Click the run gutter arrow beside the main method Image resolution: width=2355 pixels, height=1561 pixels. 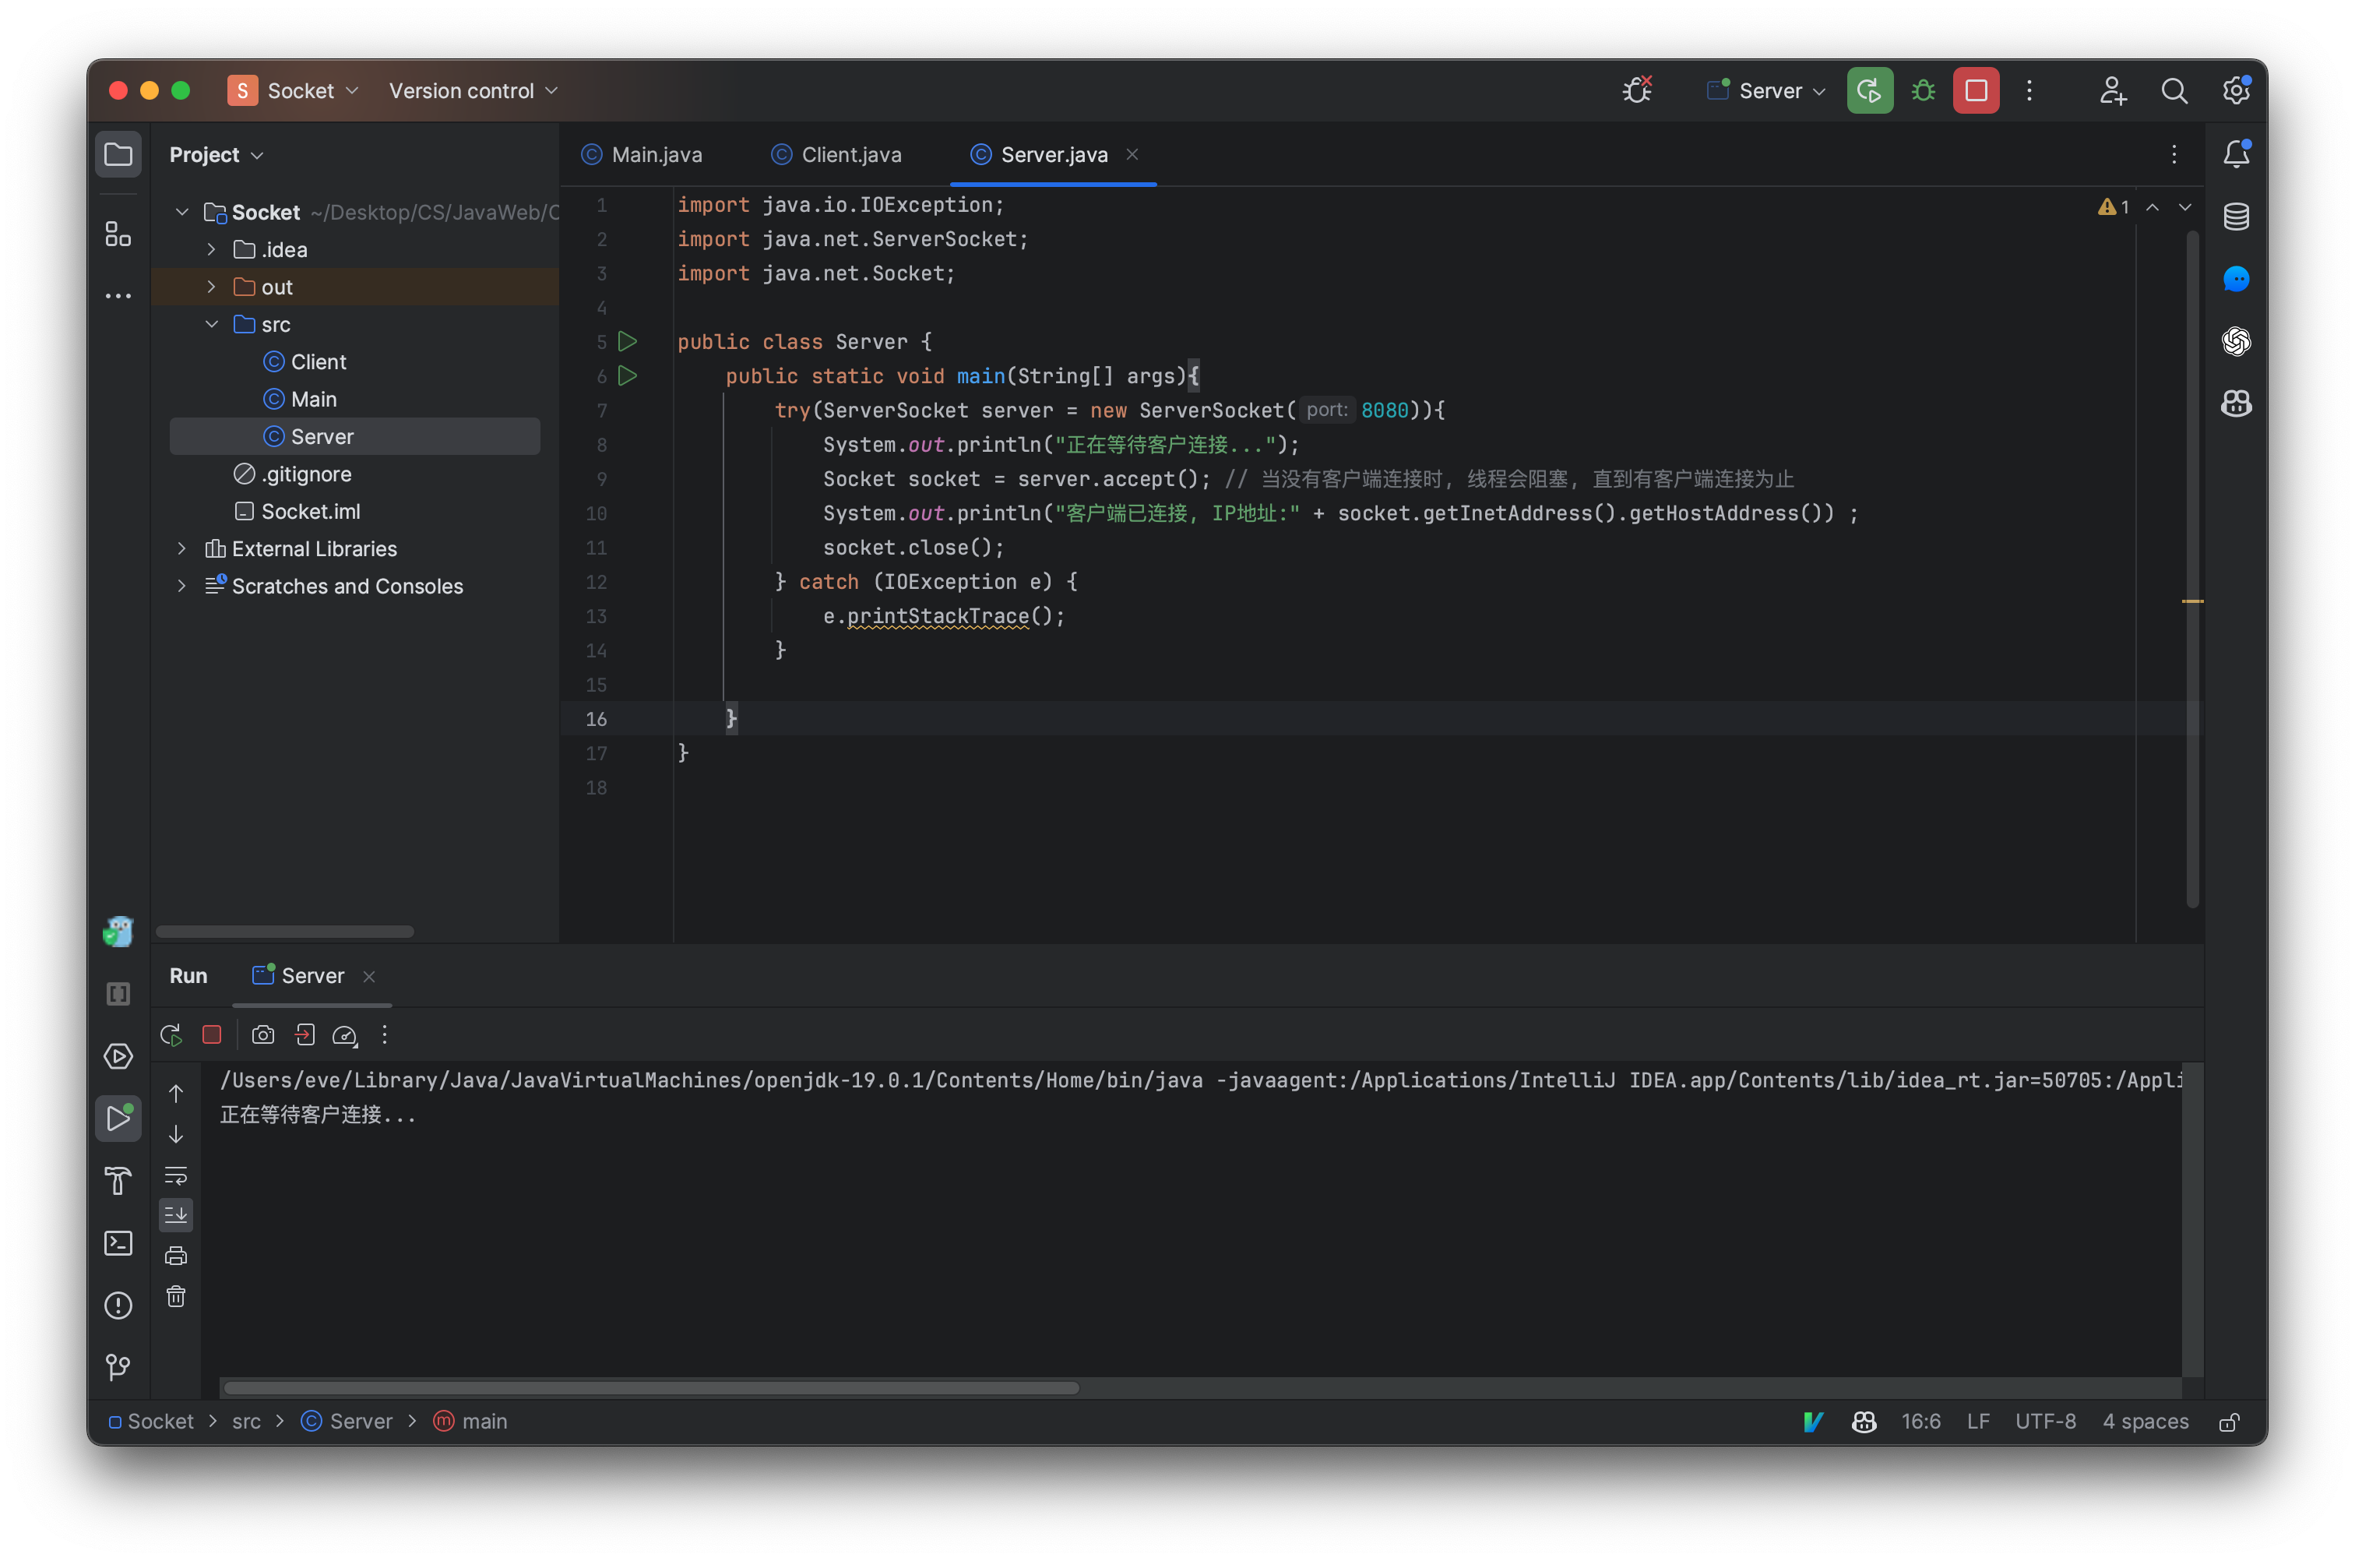click(x=627, y=376)
